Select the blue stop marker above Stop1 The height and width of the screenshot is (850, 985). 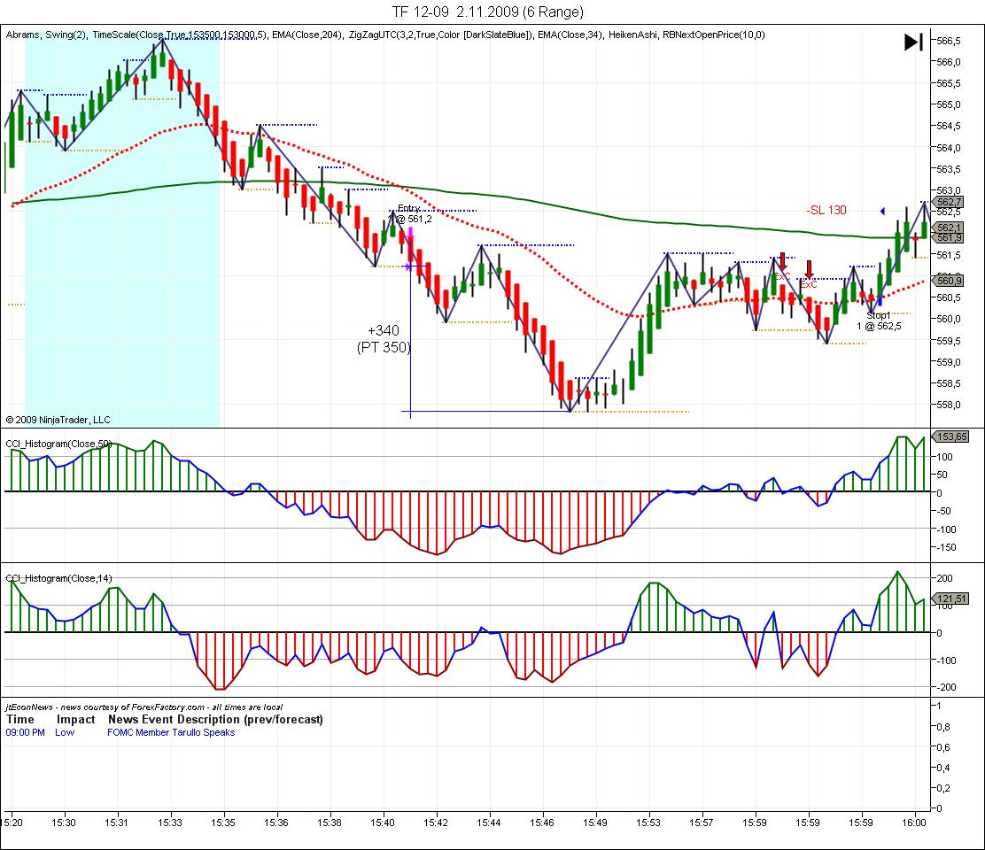point(879,302)
